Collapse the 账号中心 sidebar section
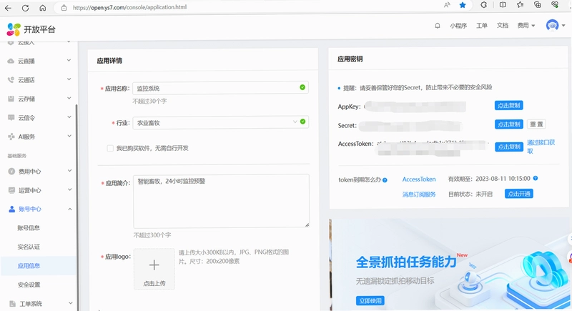Image resolution: width=572 pixels, height=311 pixels. point(39,209)
